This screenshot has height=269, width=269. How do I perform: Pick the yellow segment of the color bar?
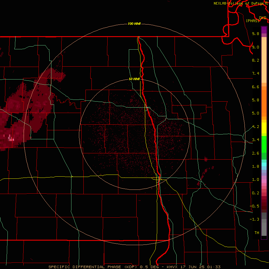(264, 128)
